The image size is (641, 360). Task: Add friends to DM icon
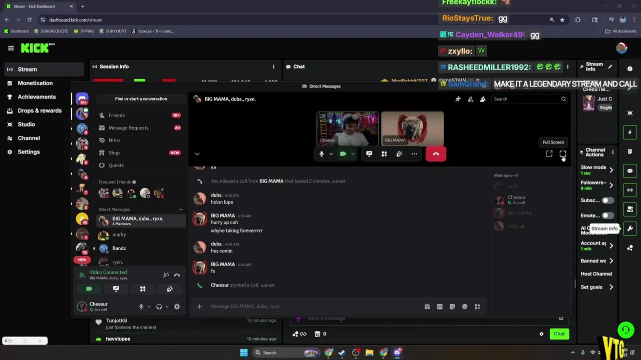point(470,99)
